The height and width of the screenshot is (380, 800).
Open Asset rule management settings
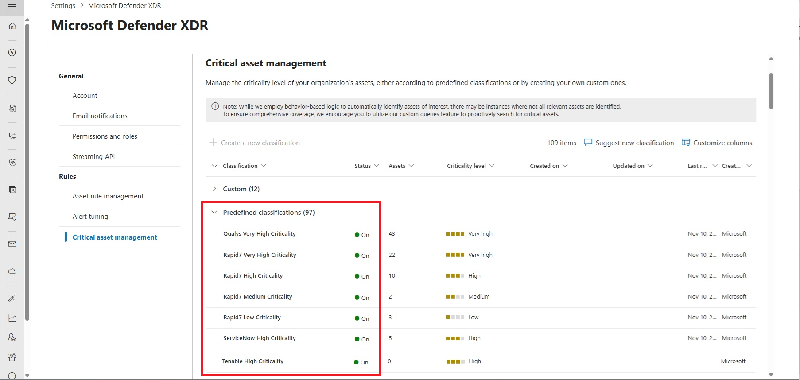pyautogui.click(x=108, y=196)
